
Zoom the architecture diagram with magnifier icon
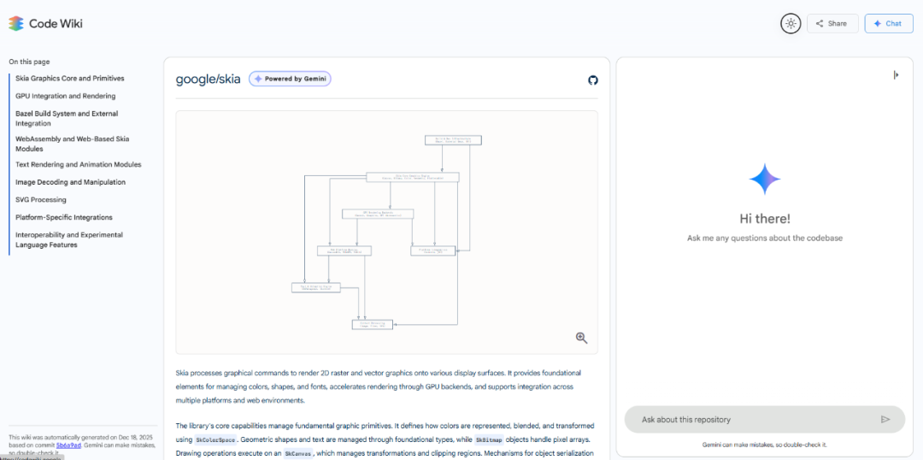click(582, 338)
